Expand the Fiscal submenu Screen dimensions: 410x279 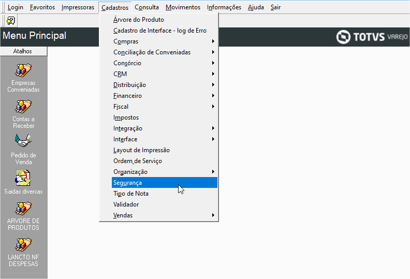click(x=165, y=107)
